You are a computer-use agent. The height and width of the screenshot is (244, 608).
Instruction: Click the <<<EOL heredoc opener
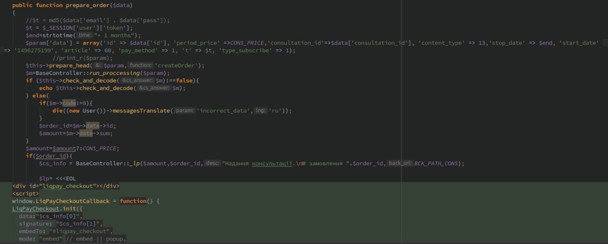pyautogui.click(x=66, y=178)
